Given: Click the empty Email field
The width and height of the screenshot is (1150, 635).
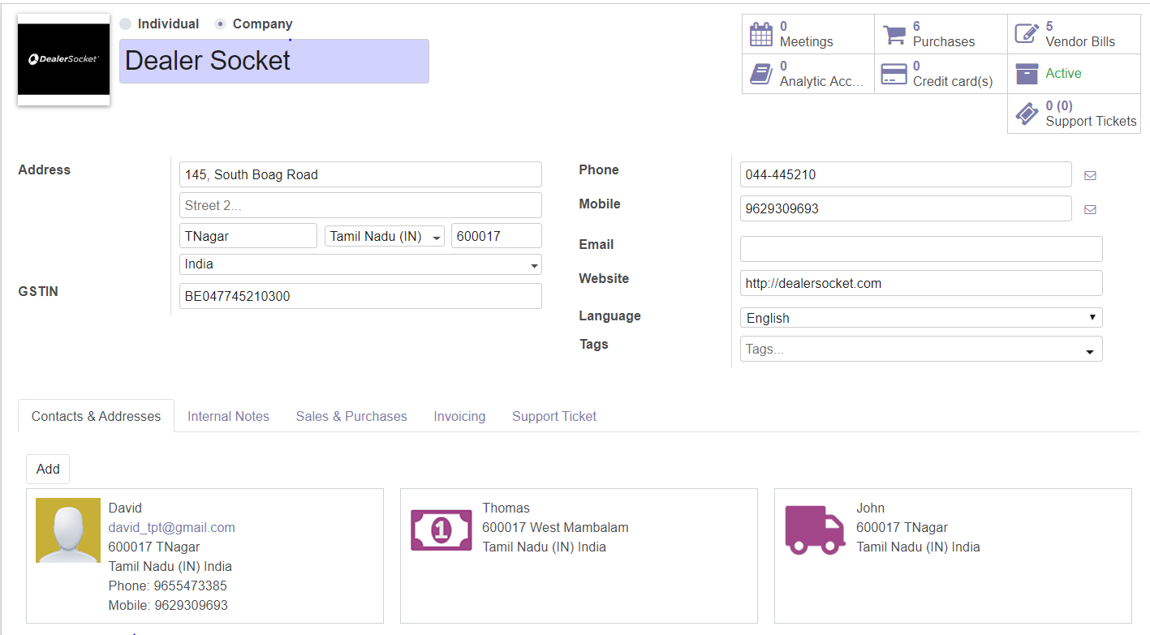Looking at the screenshot, I should [x=921, y=249].
